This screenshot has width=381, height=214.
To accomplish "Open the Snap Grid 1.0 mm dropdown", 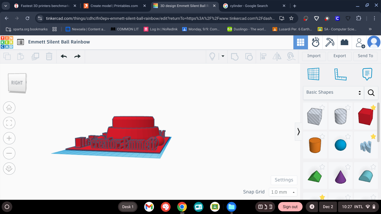I will (x=283, y=192).
